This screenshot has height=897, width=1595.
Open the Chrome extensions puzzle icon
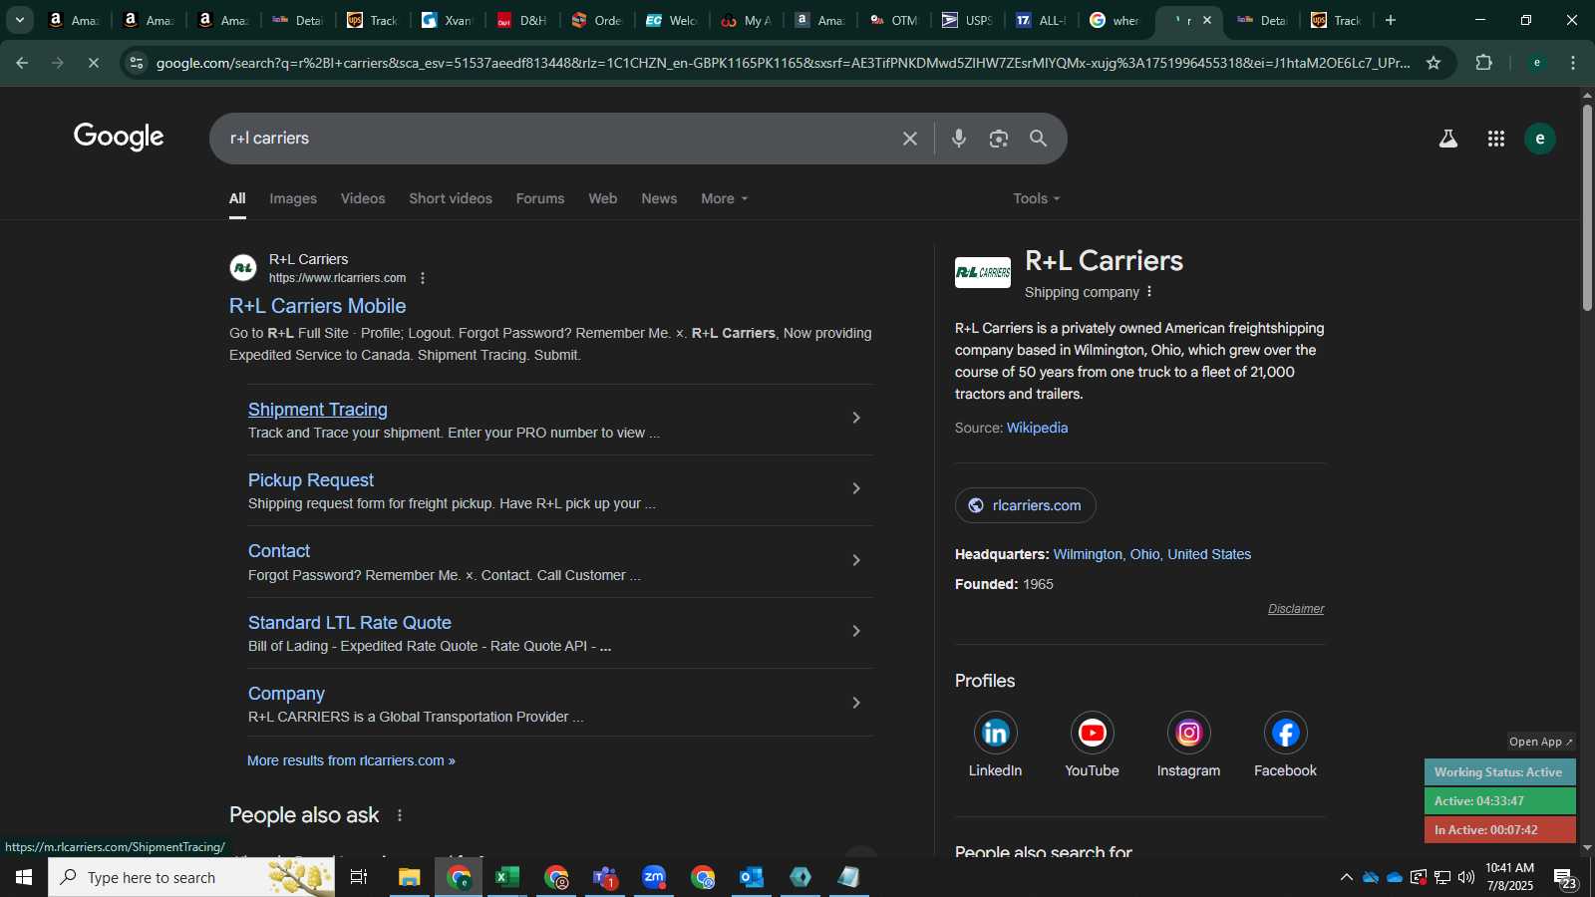[x=1484, y=63]
